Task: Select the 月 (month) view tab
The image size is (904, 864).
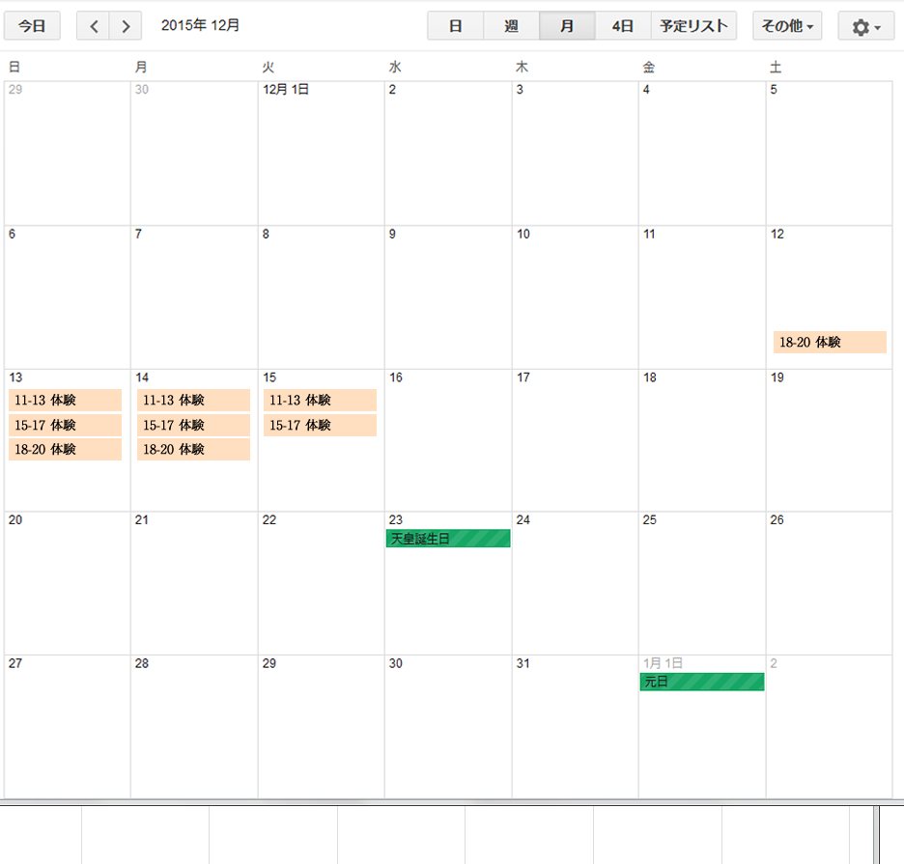Action: (x=567, y=26)
